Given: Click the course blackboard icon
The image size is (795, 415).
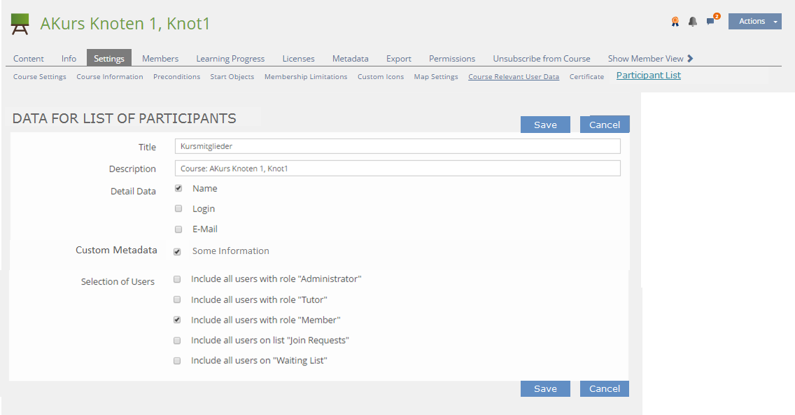Looking at the screenshot, I should tap(20, 24).
